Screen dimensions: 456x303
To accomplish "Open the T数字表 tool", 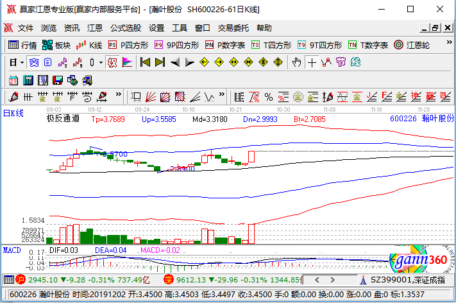I will (368, 45).
